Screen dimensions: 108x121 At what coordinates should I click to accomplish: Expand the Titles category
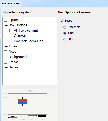pyautogui.click(x=6, y=46)
